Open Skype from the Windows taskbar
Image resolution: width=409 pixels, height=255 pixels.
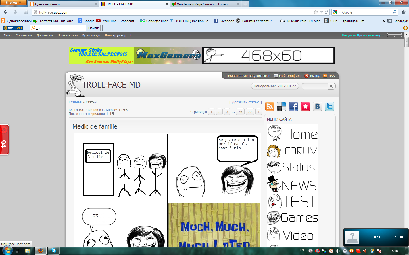53,250
